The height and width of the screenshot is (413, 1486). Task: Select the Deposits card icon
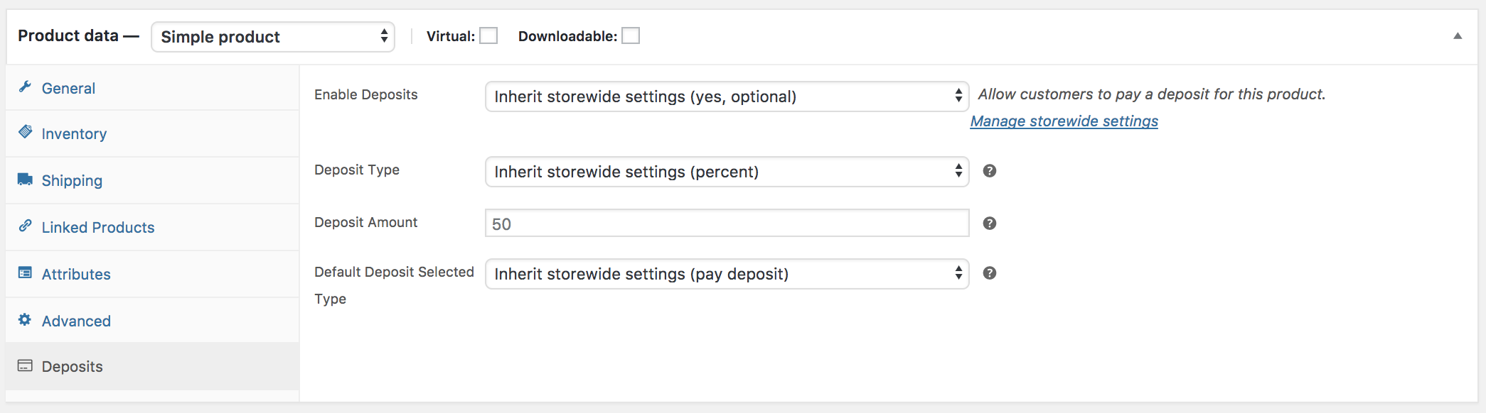point(26,366)
